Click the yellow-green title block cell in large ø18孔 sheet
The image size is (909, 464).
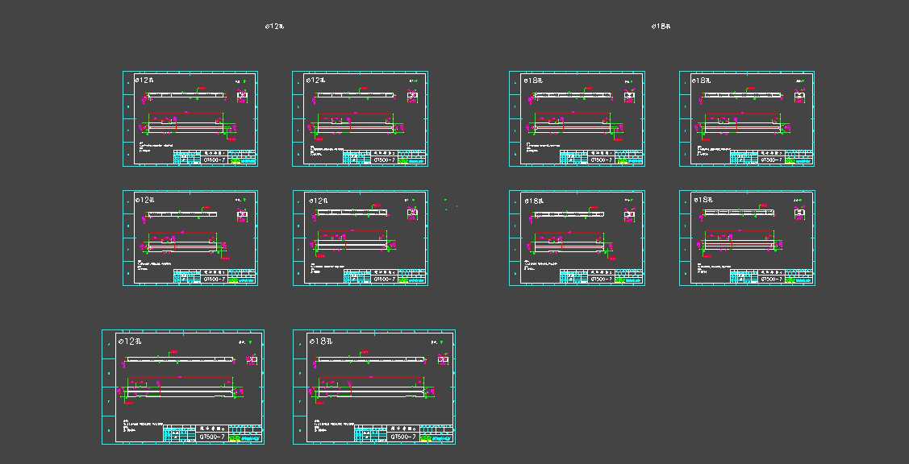coord(426,439)
